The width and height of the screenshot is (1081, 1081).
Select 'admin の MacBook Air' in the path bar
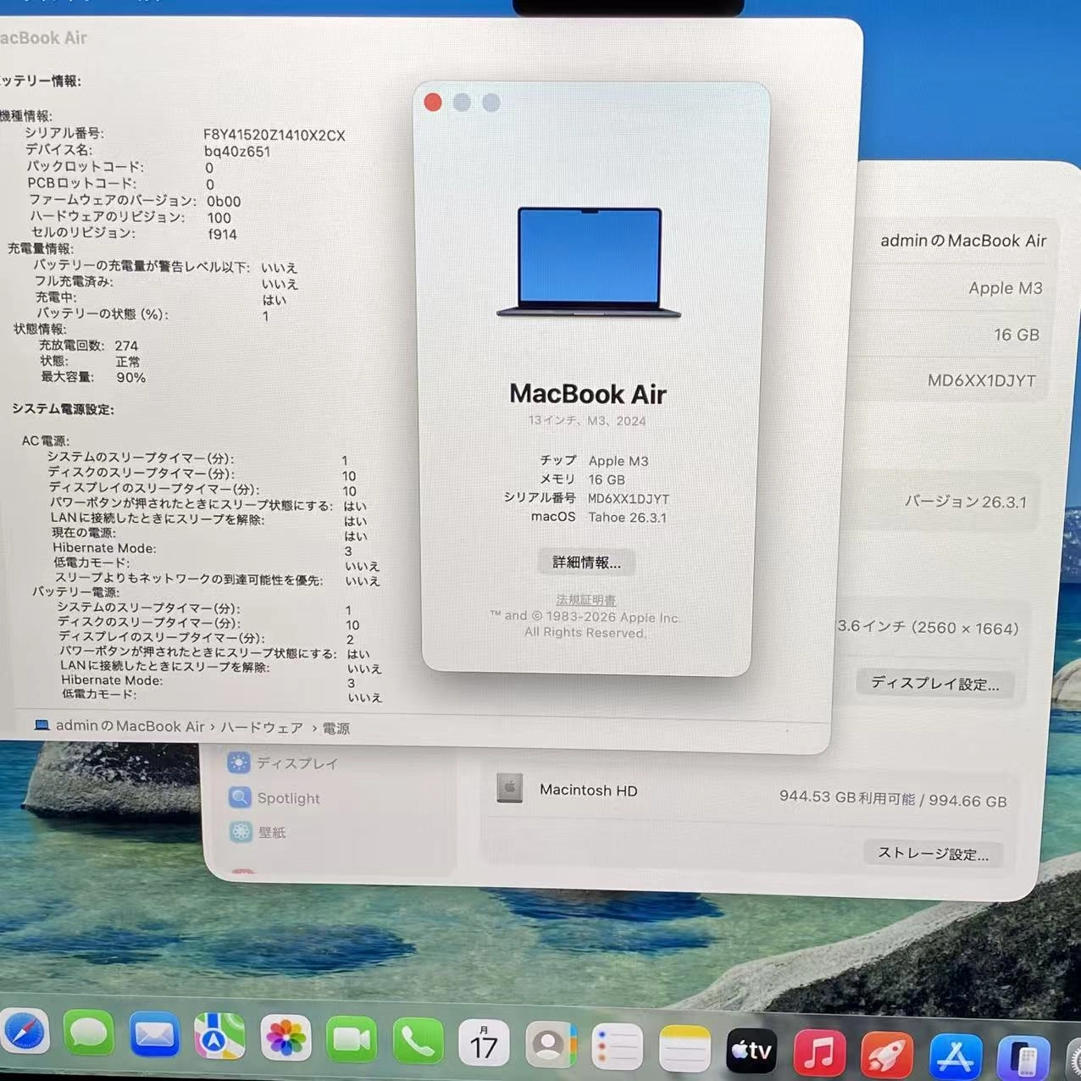click(x=130, y=726)
